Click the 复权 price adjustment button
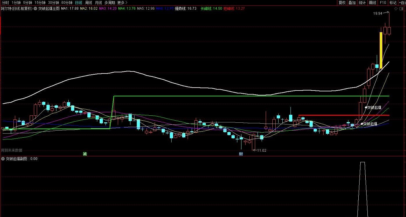Image resolution: width=406 pixels, height=217 pixels. coord(342,3)
